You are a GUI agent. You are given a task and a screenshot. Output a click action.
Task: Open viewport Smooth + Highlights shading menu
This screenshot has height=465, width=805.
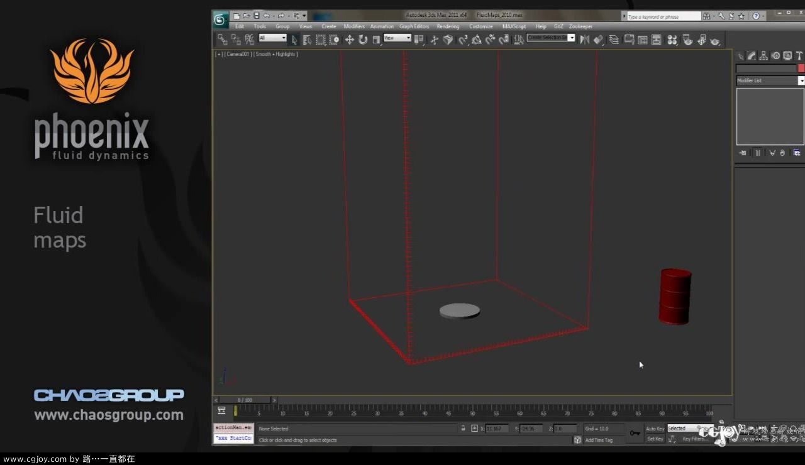pyautogui.click(x=275, y=54)
